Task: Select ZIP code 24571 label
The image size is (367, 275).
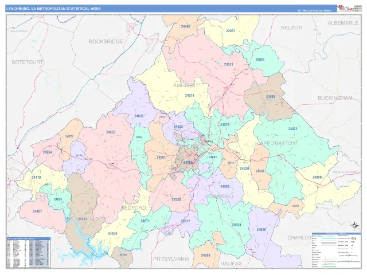Action: (145, 221)
